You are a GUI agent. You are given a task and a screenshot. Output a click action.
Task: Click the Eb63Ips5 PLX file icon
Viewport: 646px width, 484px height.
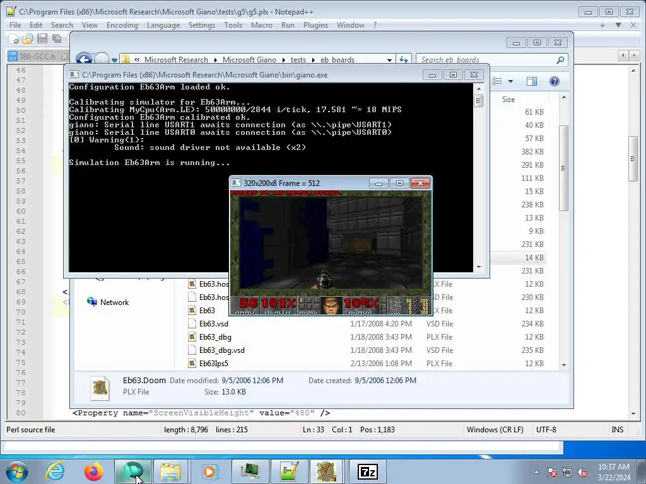pos(192,364)
